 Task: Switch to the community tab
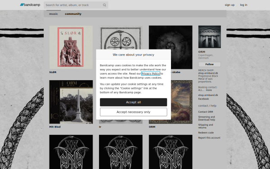pyautogui.click(x=73, y=14)
